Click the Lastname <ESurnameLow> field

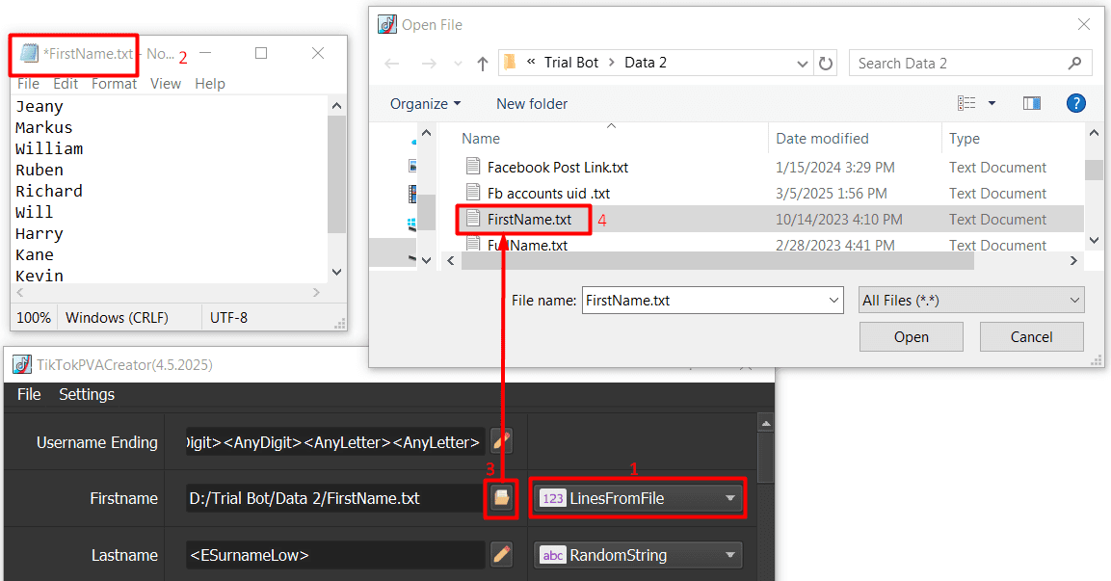coord(334,555)
